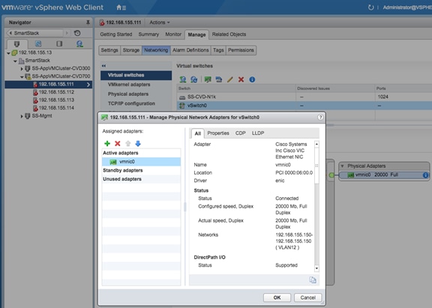Open the Actions dropdown menu
This screenshot has height=308, width=432.
tap(160, 22)
